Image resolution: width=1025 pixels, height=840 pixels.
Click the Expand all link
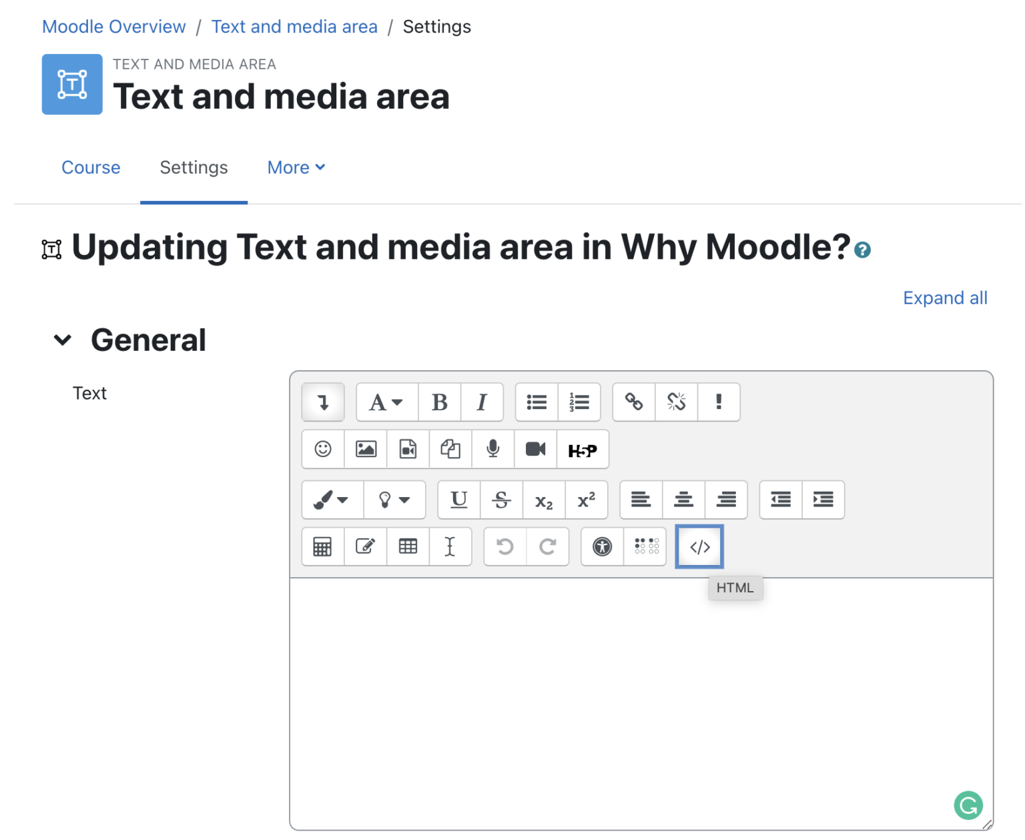[945, 298]
